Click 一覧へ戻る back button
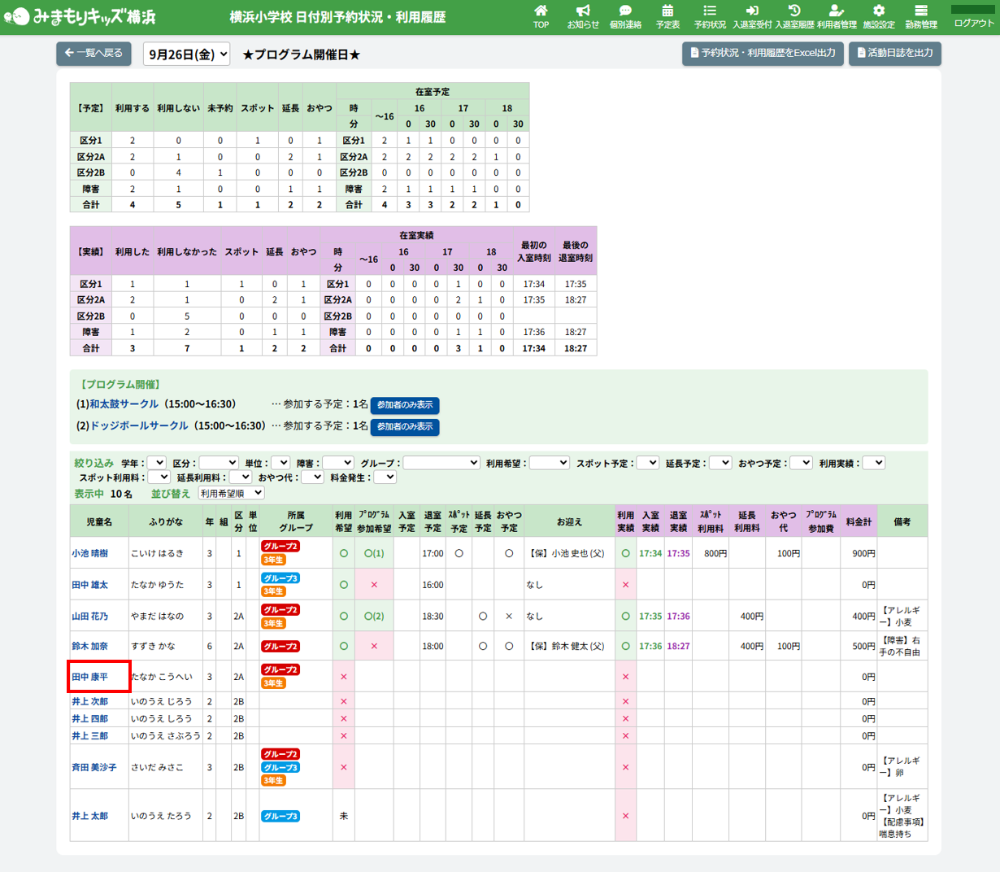The image size is (1000, 872). (93, 54)
